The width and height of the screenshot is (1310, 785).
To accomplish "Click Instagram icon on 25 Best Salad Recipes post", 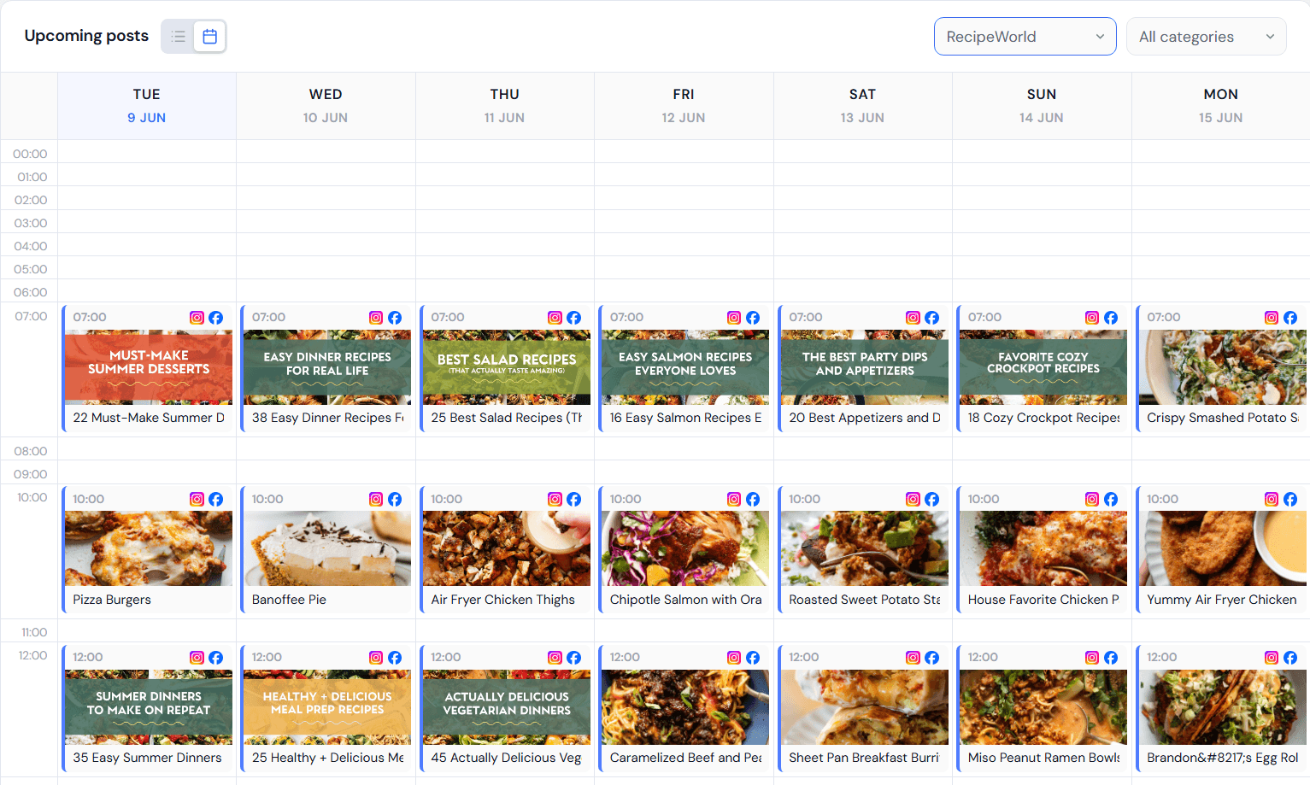I will coord(555,318).
